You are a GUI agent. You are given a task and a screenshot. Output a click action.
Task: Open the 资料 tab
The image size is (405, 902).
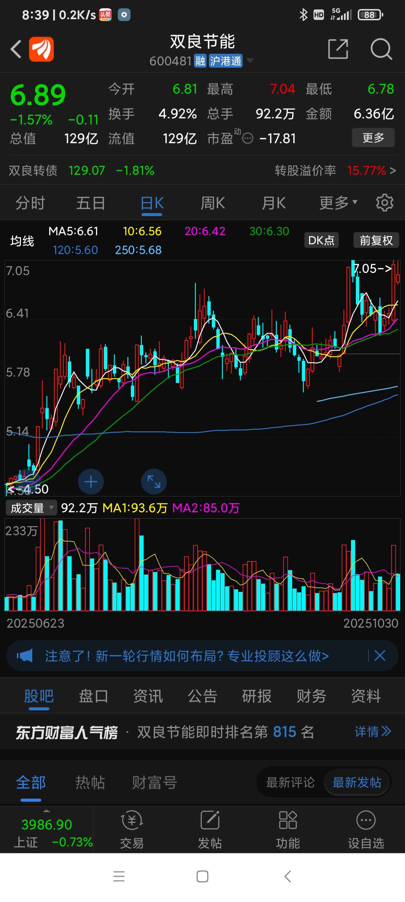366,696
